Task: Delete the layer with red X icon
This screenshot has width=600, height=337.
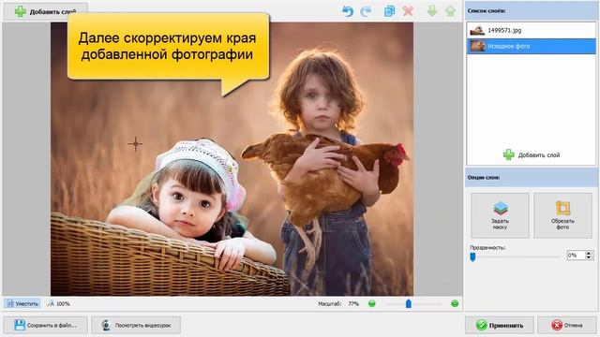Action: 408,11
